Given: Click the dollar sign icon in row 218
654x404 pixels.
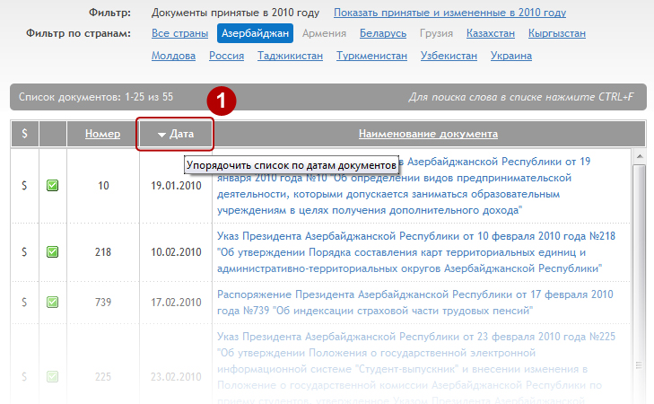Looking at the screenshot, I should coord(24,251).
